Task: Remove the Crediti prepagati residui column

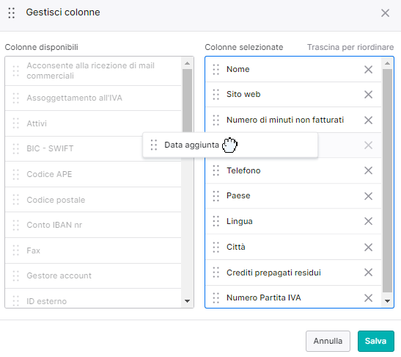Action: tap(368, 273)
